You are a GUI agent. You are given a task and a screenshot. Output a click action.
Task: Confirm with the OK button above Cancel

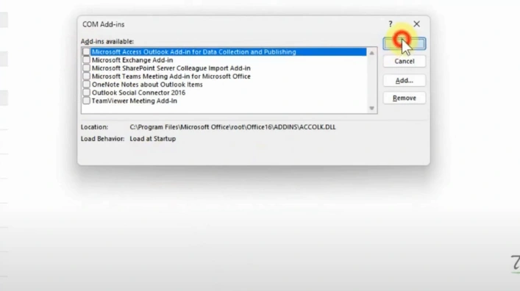405,44
